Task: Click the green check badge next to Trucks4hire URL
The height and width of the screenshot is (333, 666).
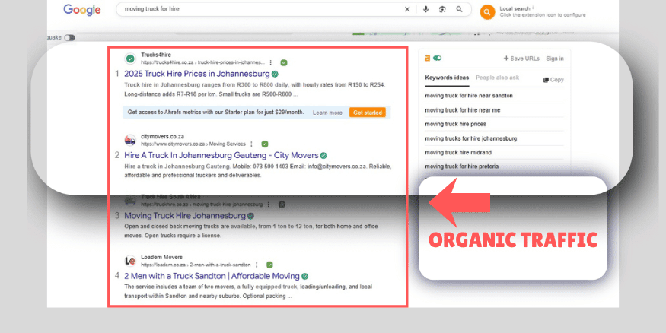Action: click(x=284, y=62)
